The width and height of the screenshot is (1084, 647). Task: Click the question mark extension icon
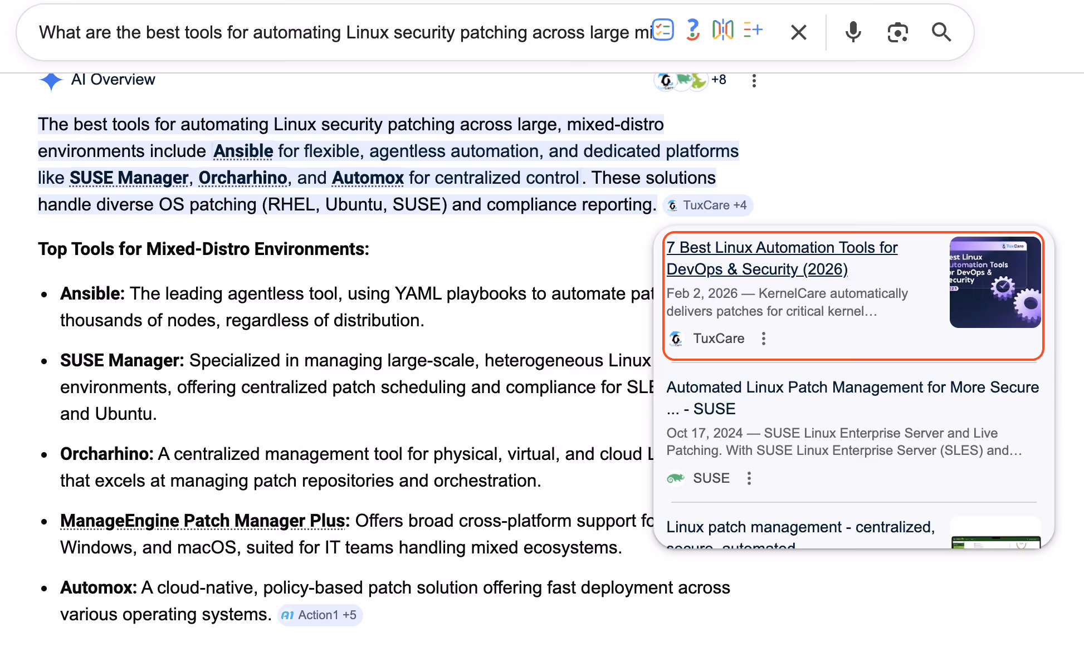tap(692, 30)
